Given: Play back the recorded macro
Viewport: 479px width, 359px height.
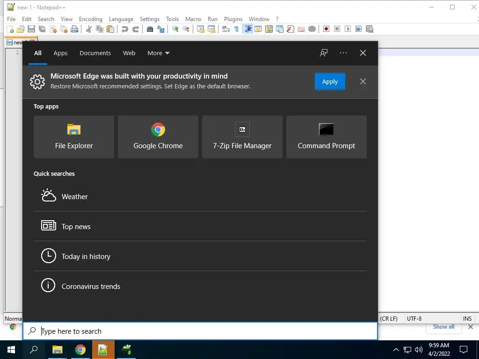Looking at the screenshot, I should (348, 29).
